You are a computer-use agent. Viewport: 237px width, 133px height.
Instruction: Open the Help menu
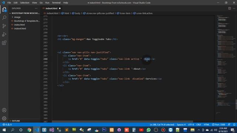(66, 3)
